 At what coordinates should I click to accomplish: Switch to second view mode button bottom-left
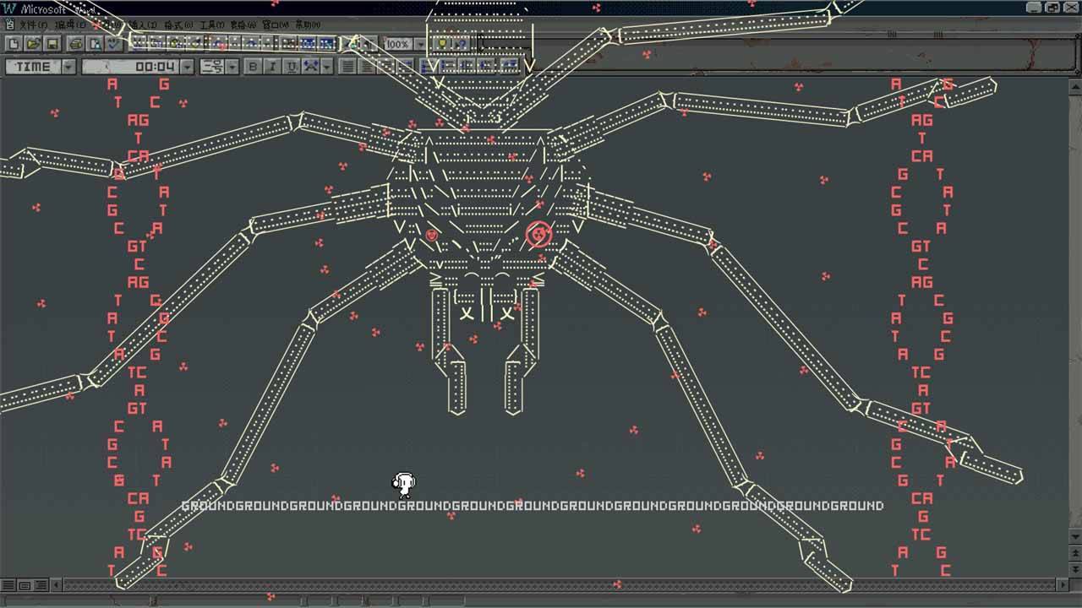pyautogui.click(x=24, y=584)
